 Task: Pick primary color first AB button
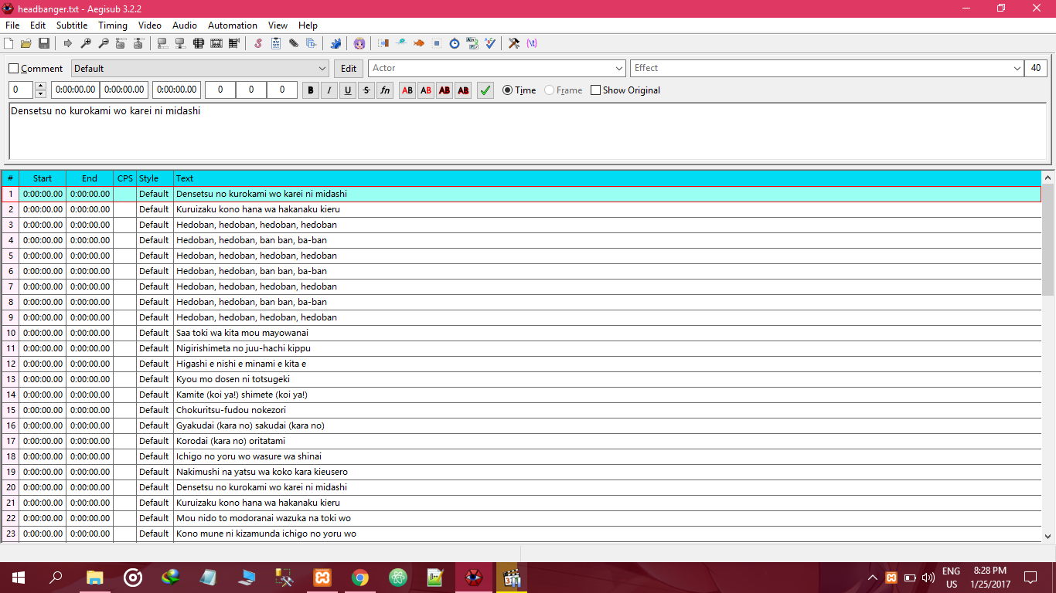click(407, 90)
